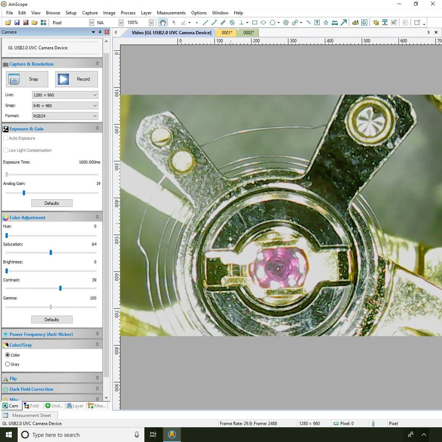The width and height of the screenshot is (442, 442).
Task: Adjust the Saturation slider handle
Action: pyautogui.click(x=51, y=253)
